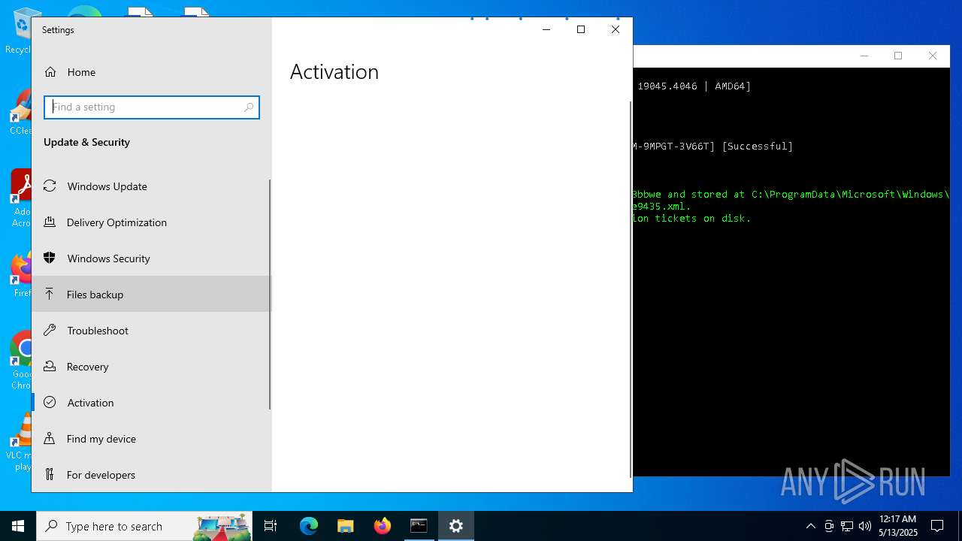Select the Troubleshoot wrench icon
The height and width of the screenshot is (541, 962).
[50, 331]
